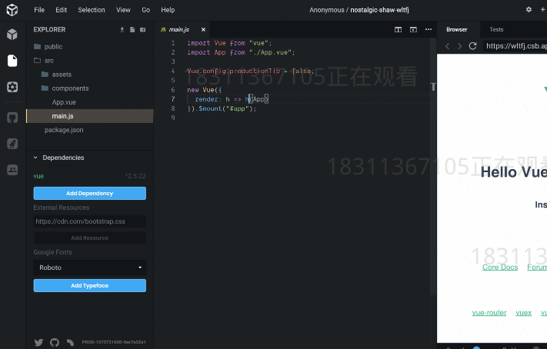Refresh the preview browser
This screenshot has width=547, height=349.
click(472, 46)
